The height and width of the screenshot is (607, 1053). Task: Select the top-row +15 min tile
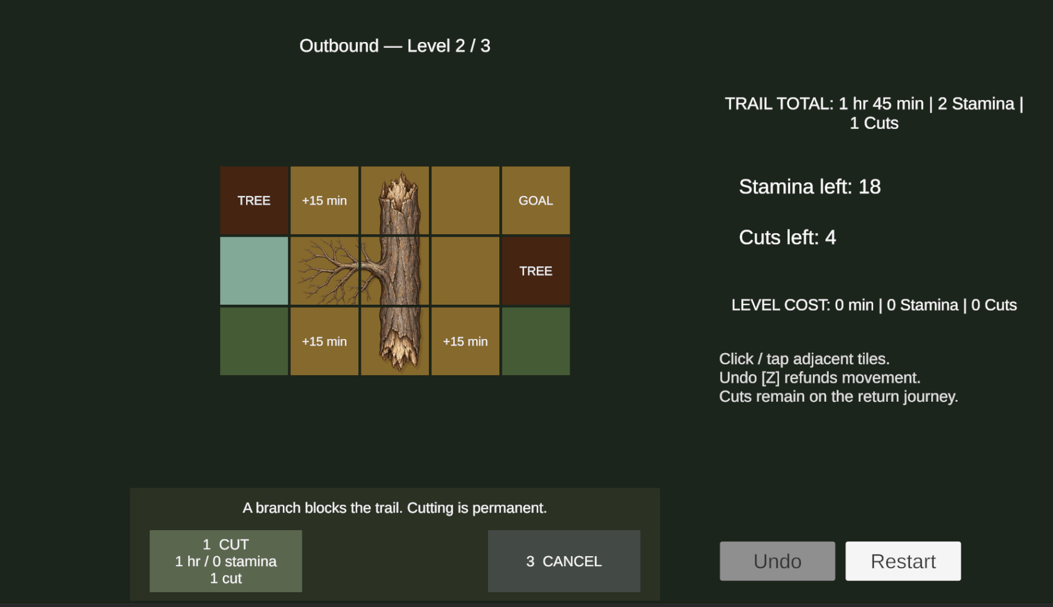tap(324, 201)
